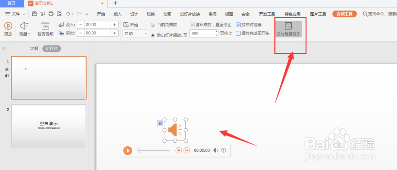Switch the side panel to 幻灯片 view

pyautogui.click(x=52, y=48)
